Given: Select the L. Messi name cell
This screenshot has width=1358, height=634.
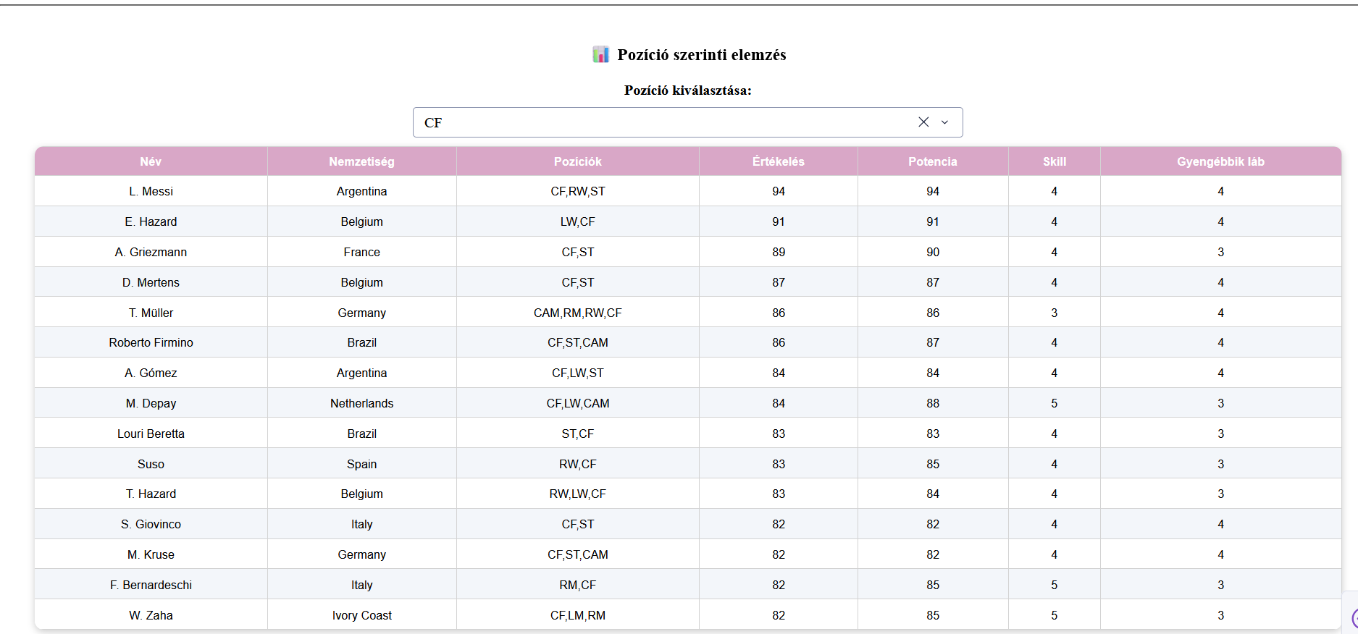Looking at the screenshot, I should [151, 191].
